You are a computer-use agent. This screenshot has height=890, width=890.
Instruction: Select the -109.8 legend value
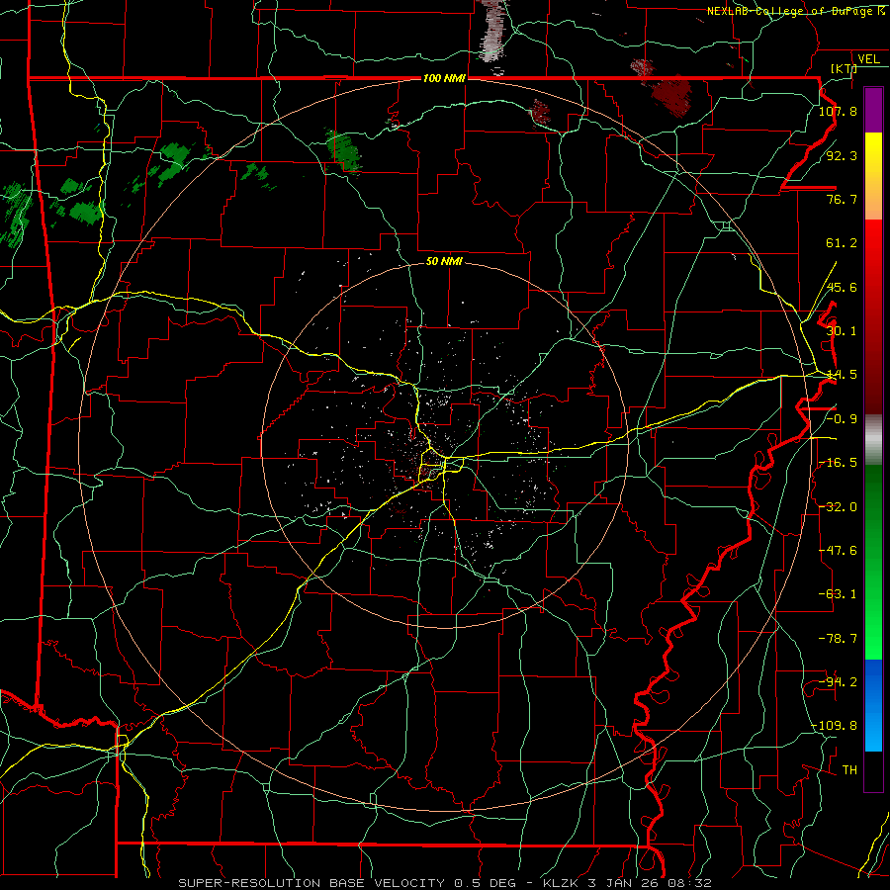[x=835, y=726]
